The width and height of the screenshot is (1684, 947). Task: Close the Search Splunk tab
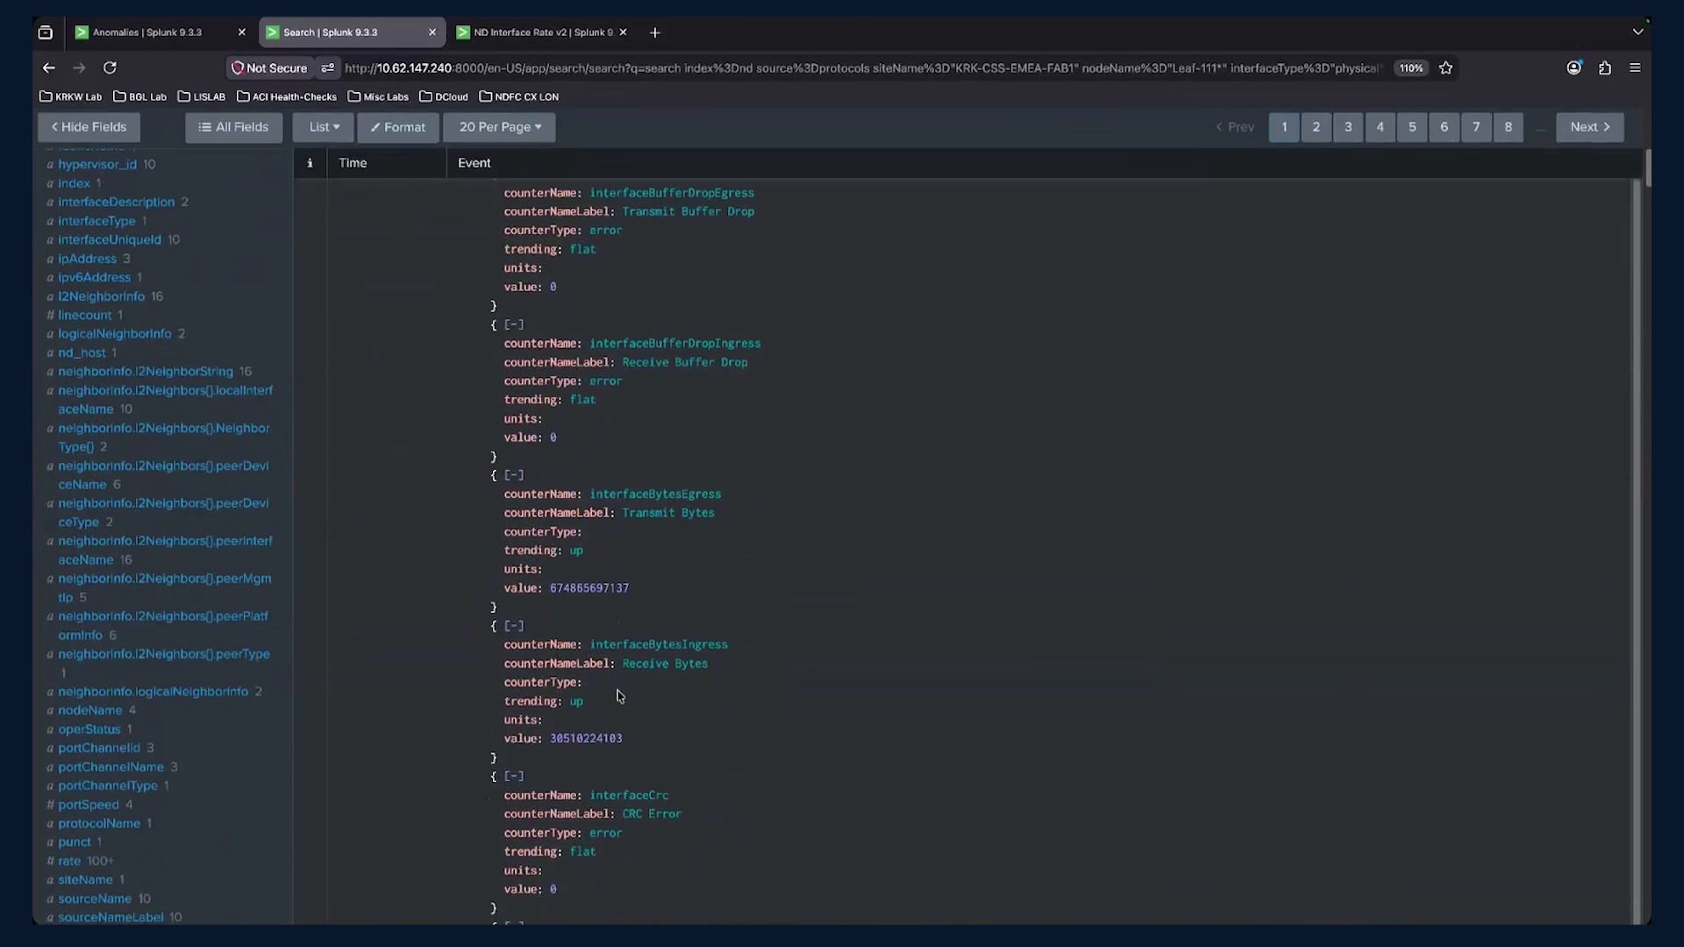[432, 32]
